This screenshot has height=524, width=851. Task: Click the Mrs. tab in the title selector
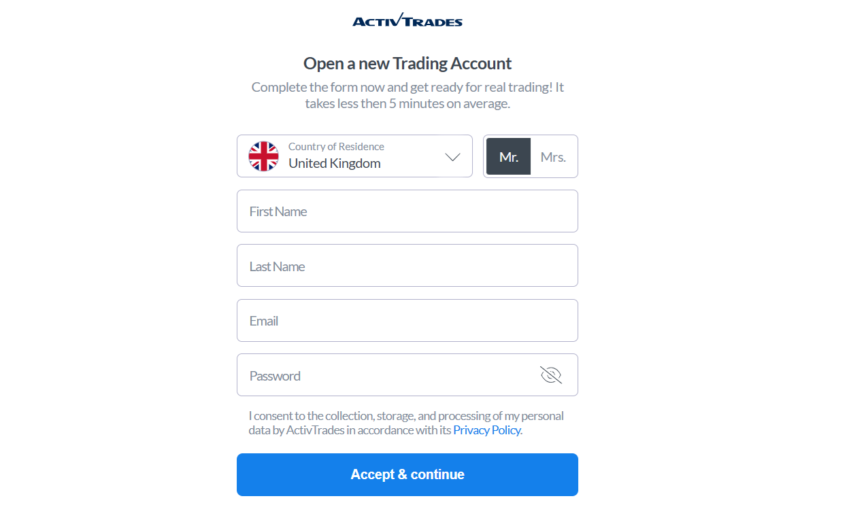tap(553, 156)
